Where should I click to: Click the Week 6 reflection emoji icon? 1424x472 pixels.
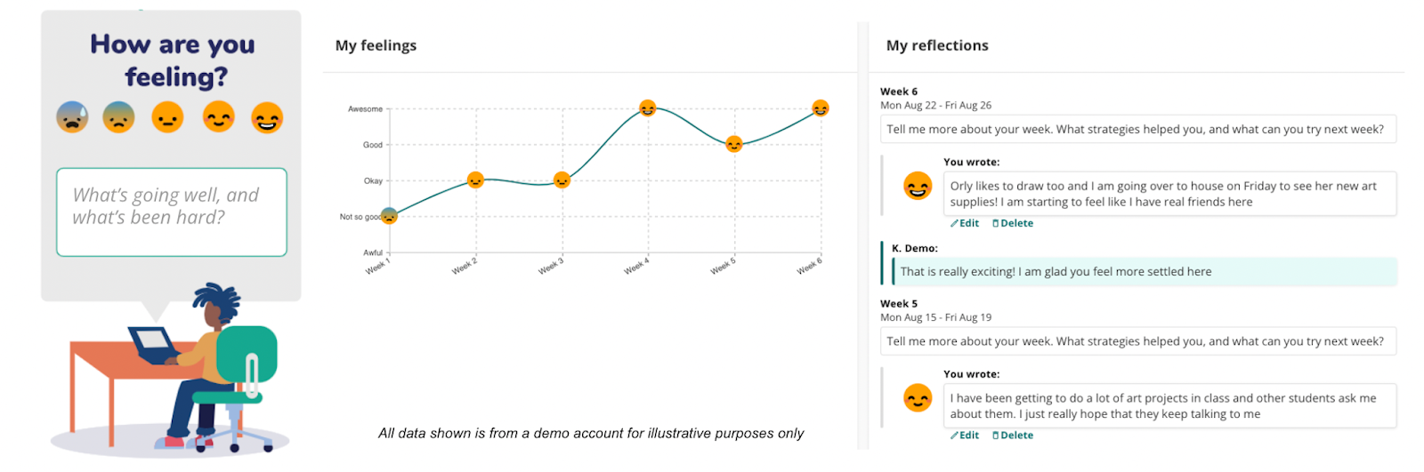[918, 186]
